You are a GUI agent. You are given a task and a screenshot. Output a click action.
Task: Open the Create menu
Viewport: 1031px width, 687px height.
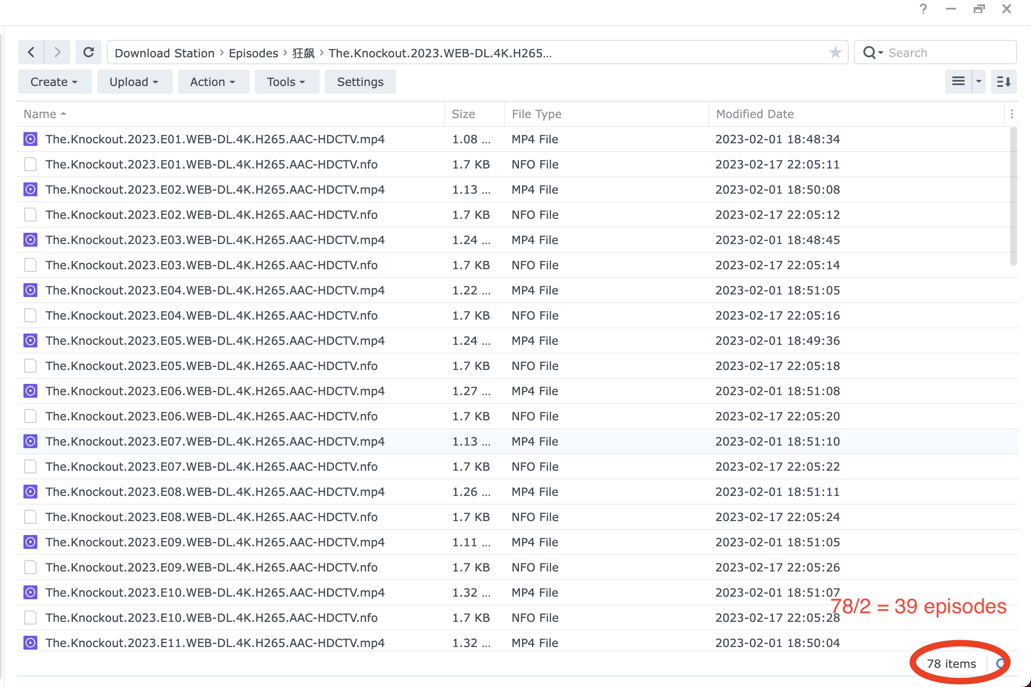coord(54,82)
